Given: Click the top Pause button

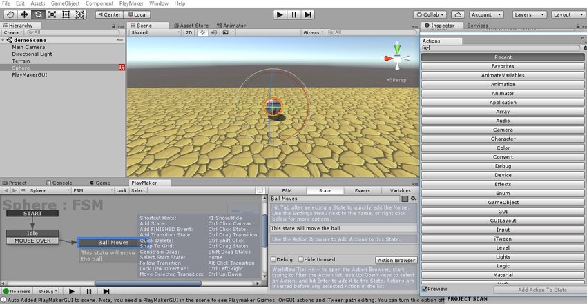Looking at the screenshot, I should (294, 14).
